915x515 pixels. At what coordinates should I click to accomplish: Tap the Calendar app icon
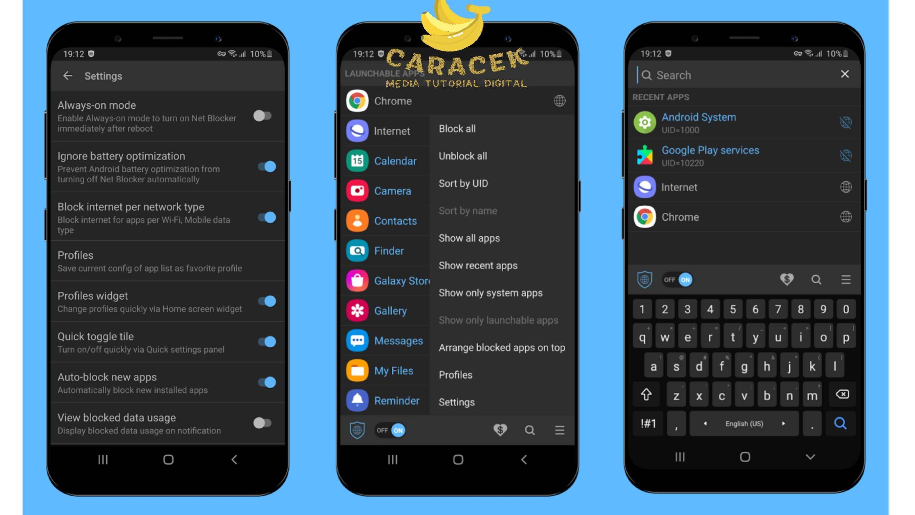[356, 160]
